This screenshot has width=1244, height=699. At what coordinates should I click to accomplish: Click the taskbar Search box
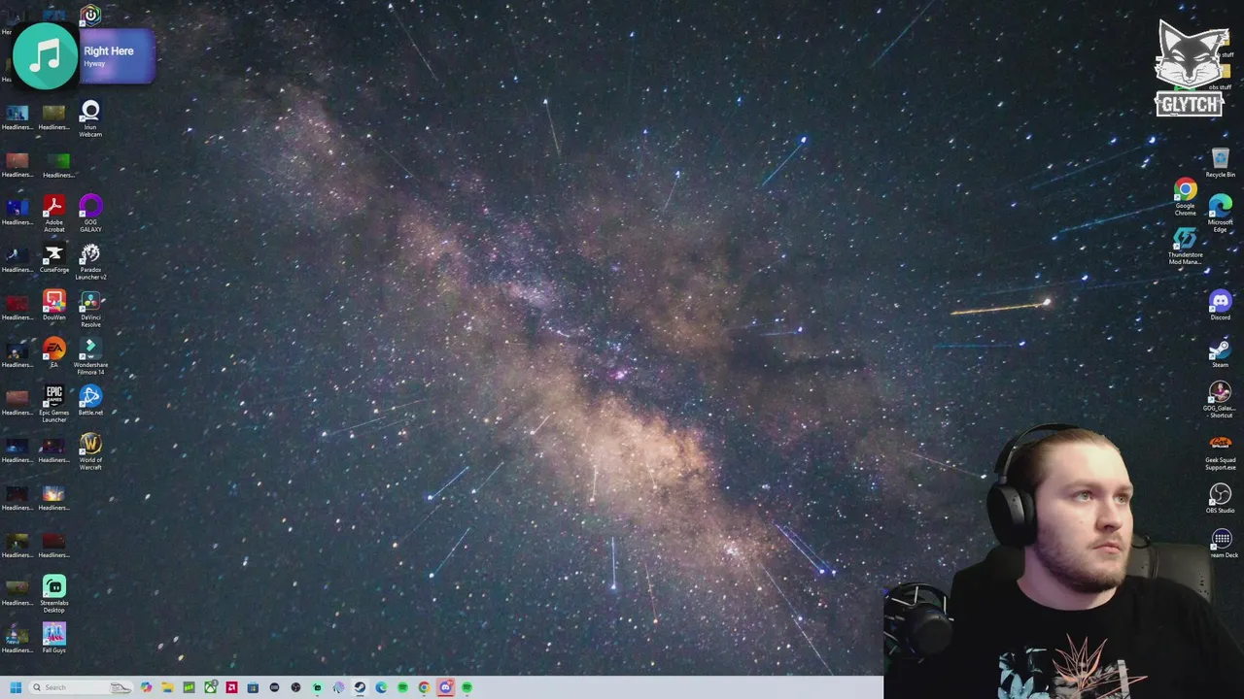click(x=80, y=687)
